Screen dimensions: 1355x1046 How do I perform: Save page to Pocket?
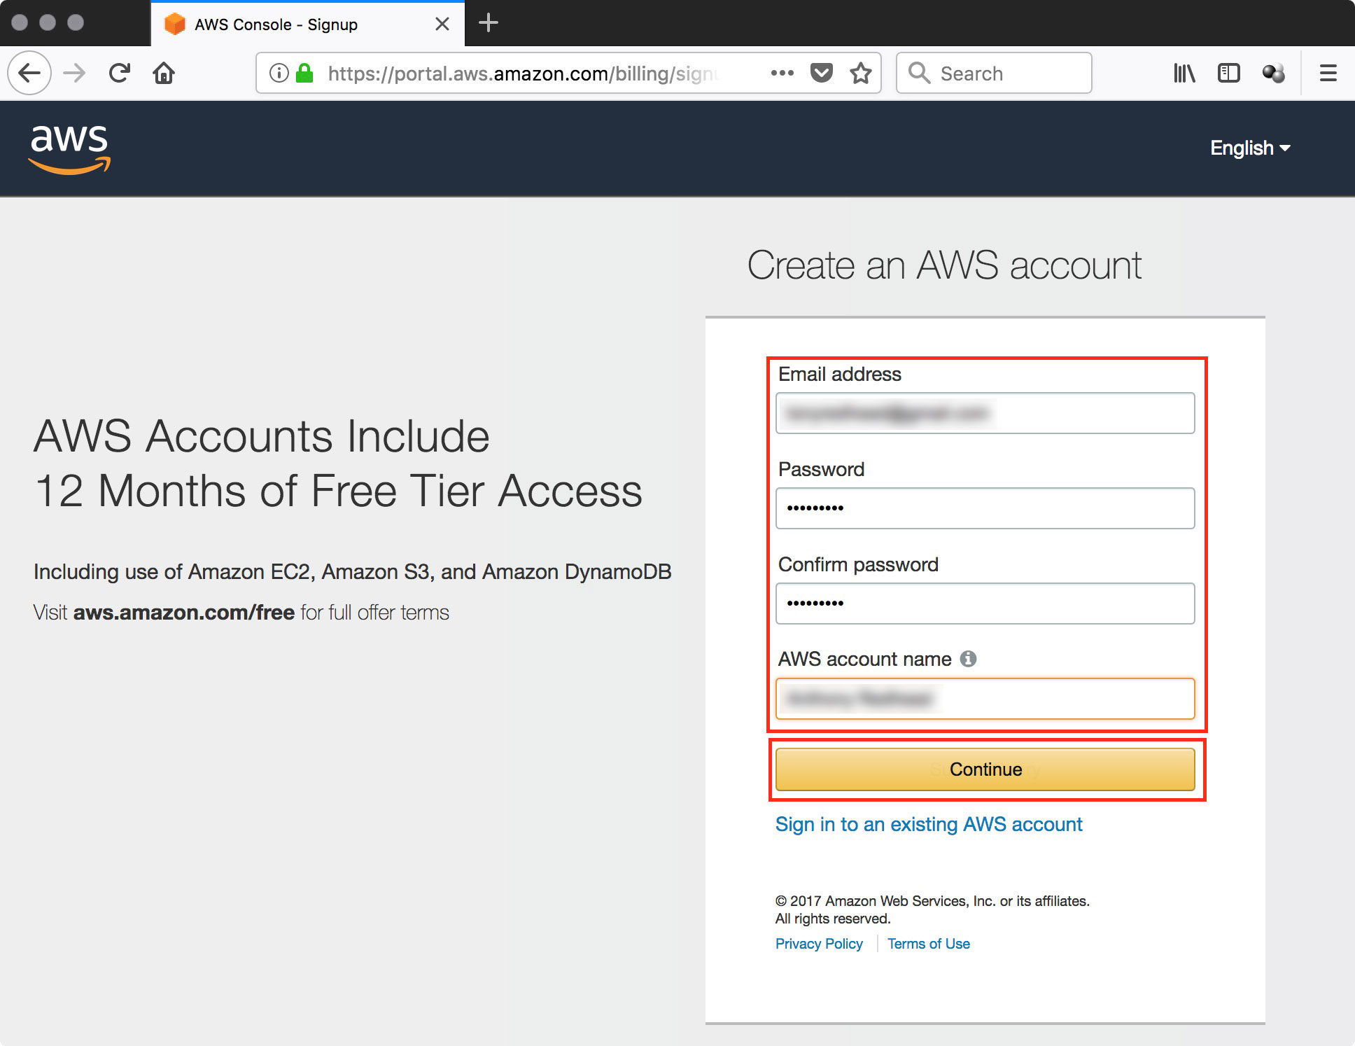pyautogui.click(x=822, y=73)
